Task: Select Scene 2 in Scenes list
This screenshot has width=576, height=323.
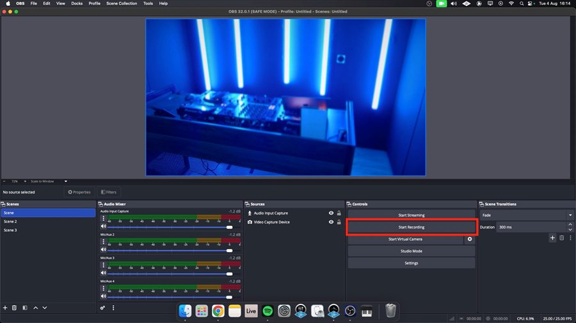Action: [48, 222]
